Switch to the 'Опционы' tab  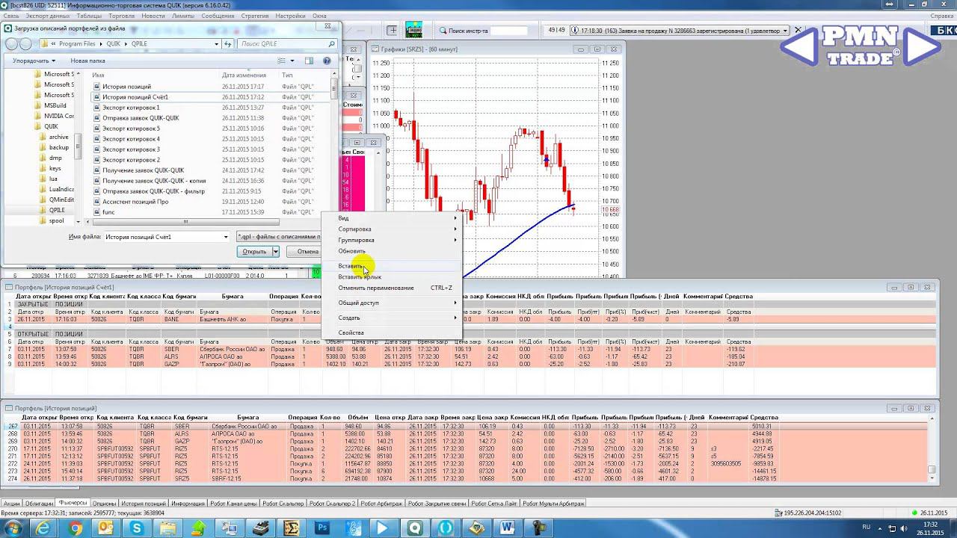[104, 504]
